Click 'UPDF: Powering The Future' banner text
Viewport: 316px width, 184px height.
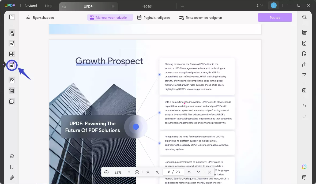click(92, 127)
